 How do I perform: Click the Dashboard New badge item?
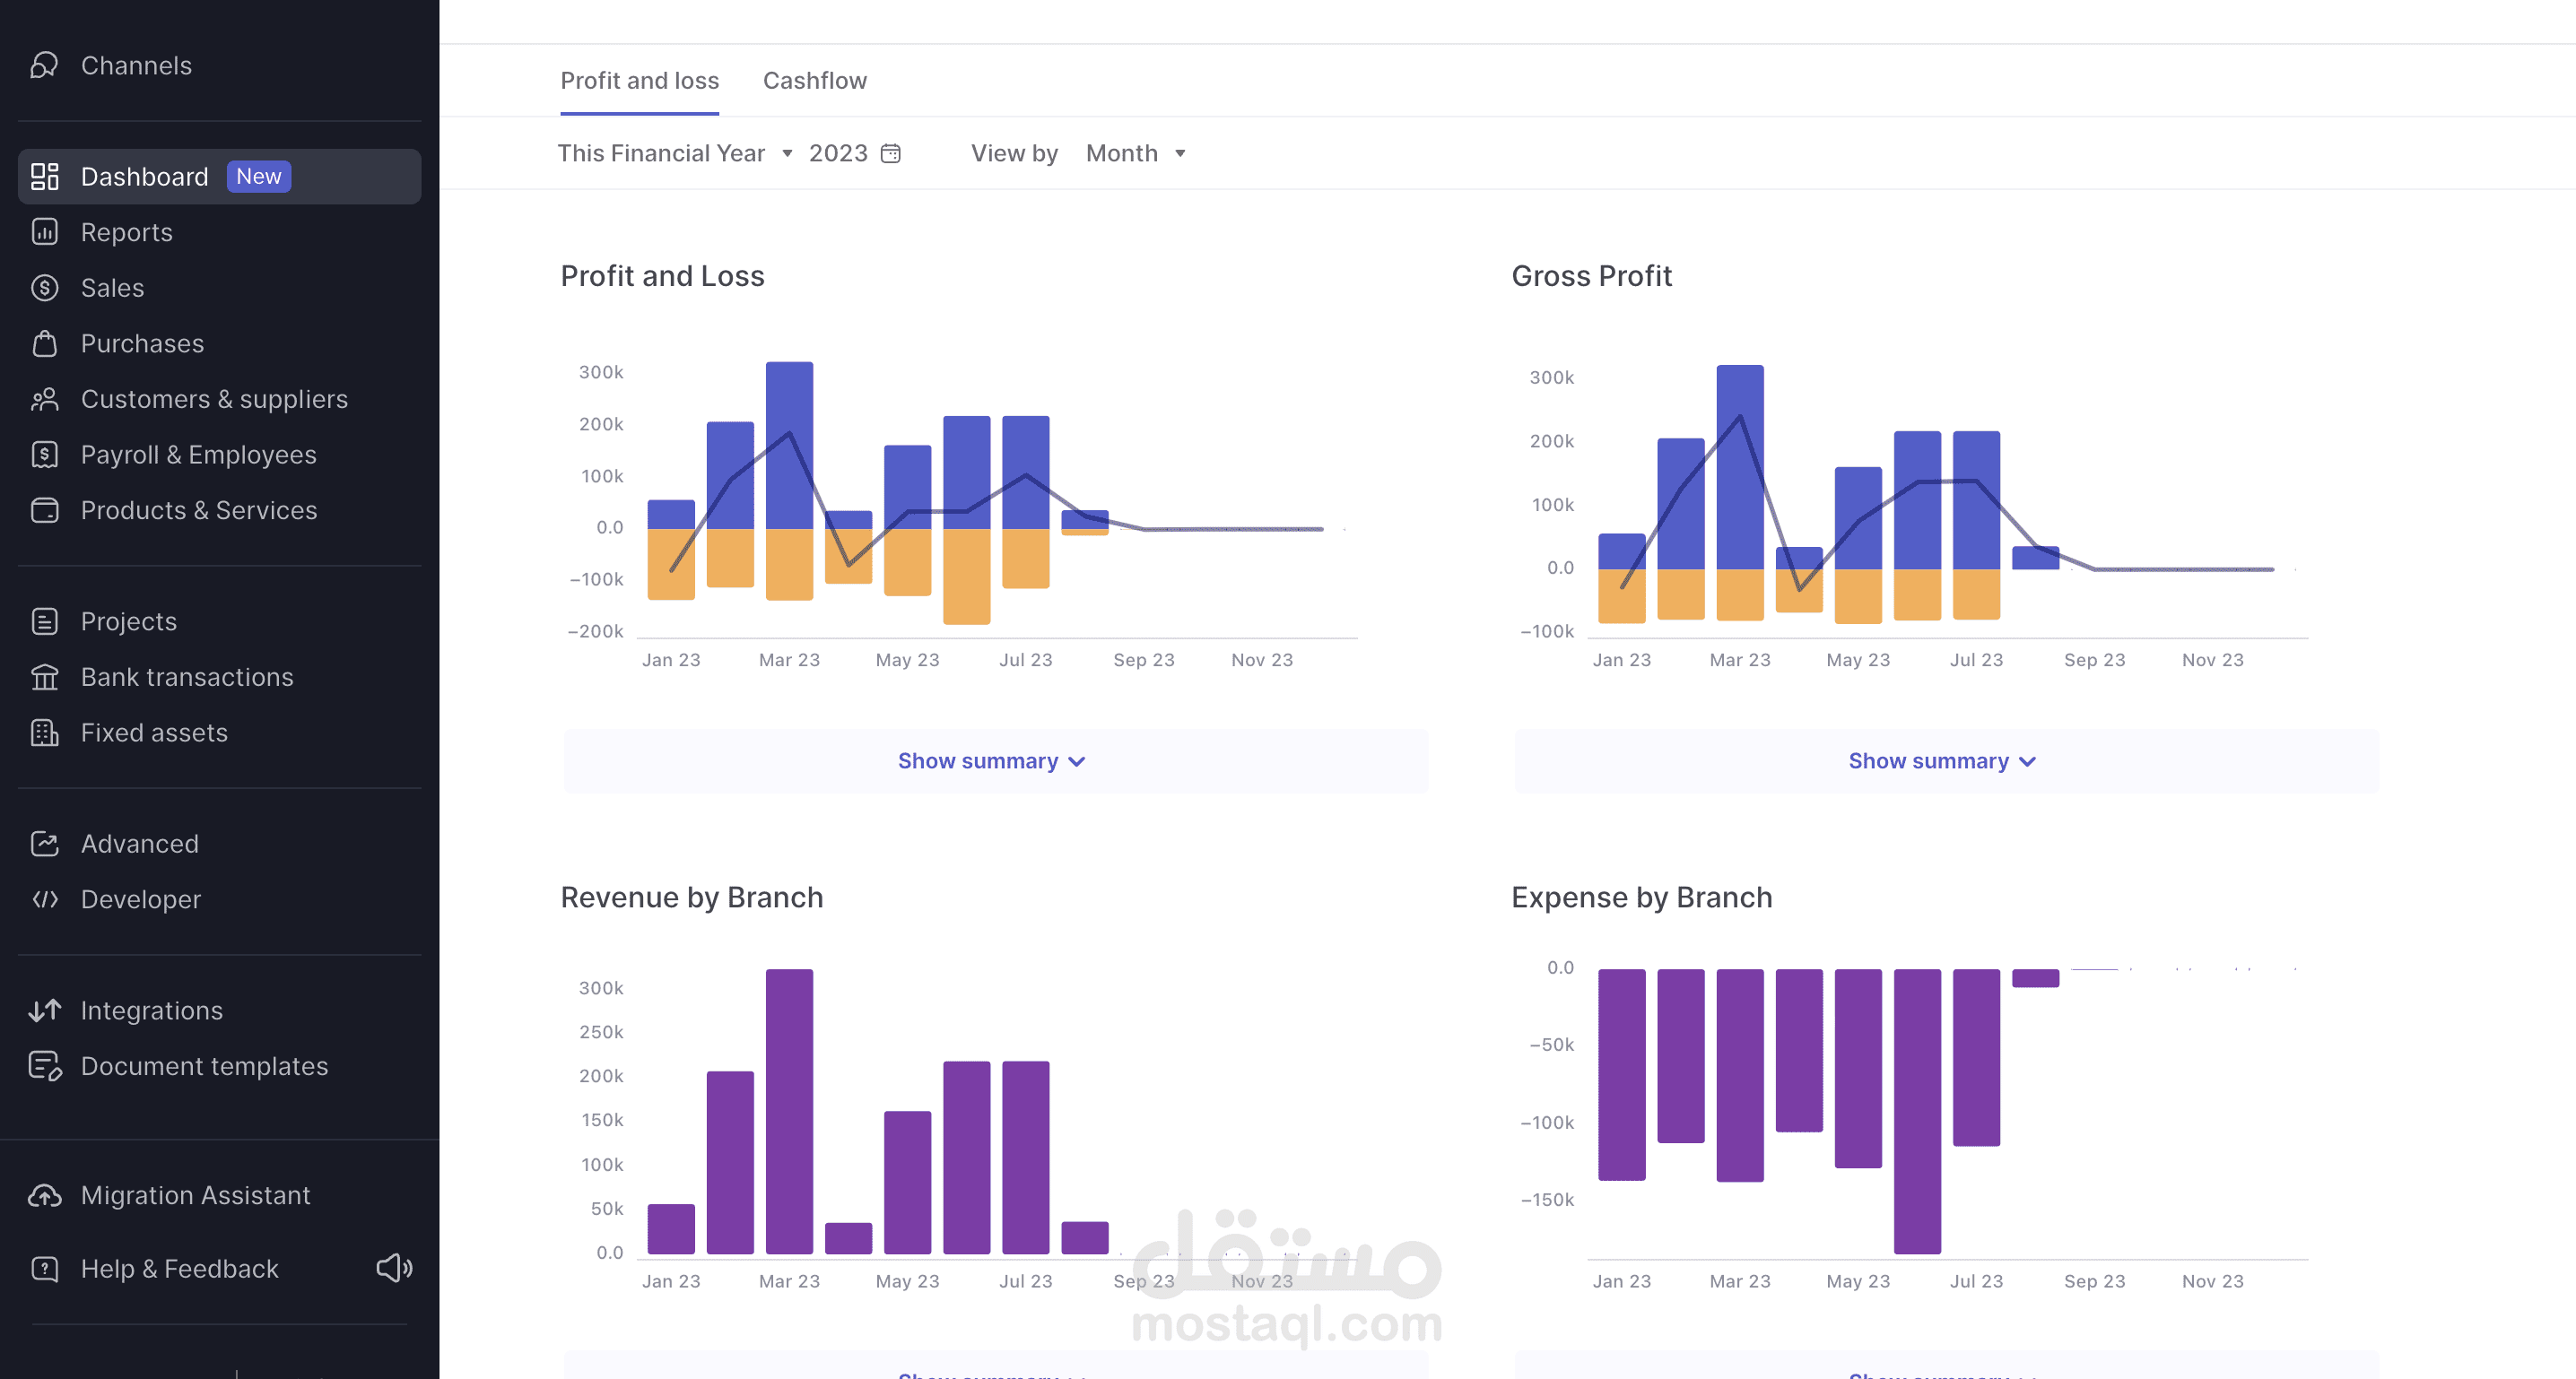coord(219,177)
